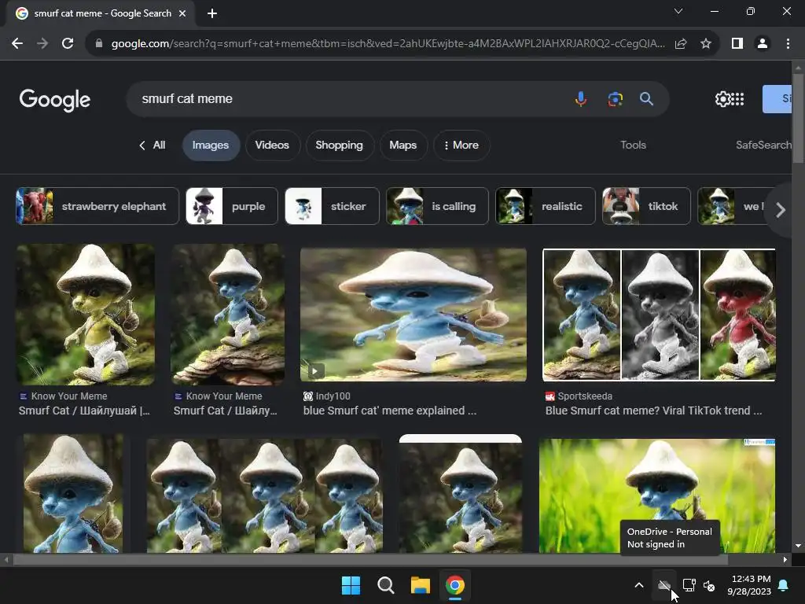Open the notifications bell icon

tap(784, 585)
